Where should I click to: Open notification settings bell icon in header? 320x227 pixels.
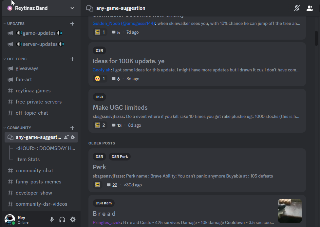297,8
